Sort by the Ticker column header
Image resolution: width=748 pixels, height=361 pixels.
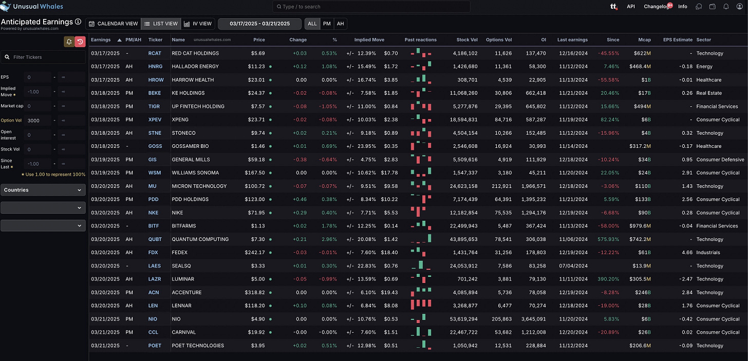pyautogui.click(x=155, y=40)
